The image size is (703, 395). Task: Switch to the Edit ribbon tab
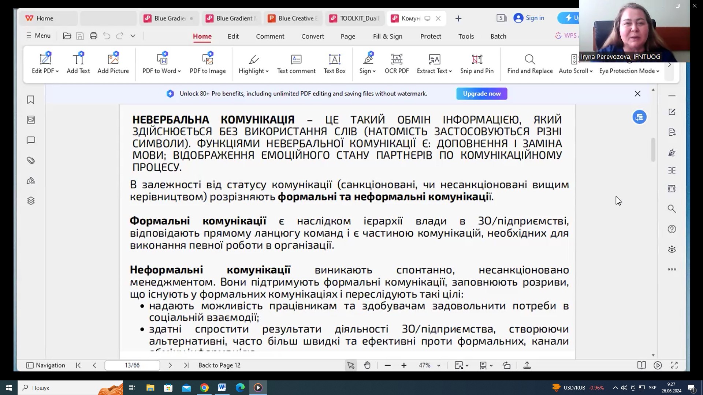click(x=233, y=36)
